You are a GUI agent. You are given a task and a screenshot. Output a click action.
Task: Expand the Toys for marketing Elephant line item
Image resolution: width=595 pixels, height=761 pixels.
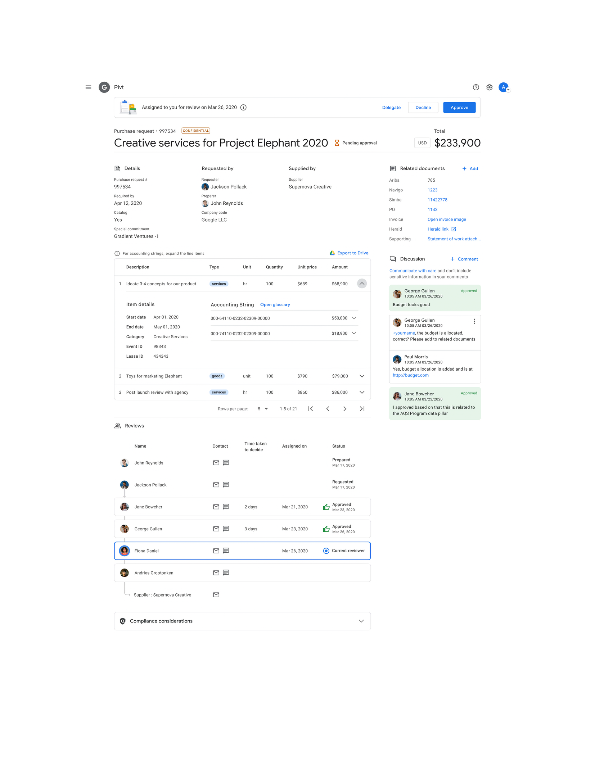click(362, 376)
